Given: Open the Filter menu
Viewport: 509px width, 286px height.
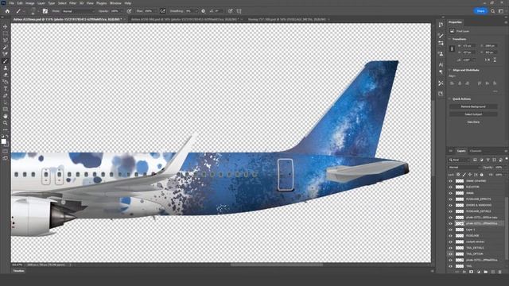Looking at the screenshot, I should (72, 3).
